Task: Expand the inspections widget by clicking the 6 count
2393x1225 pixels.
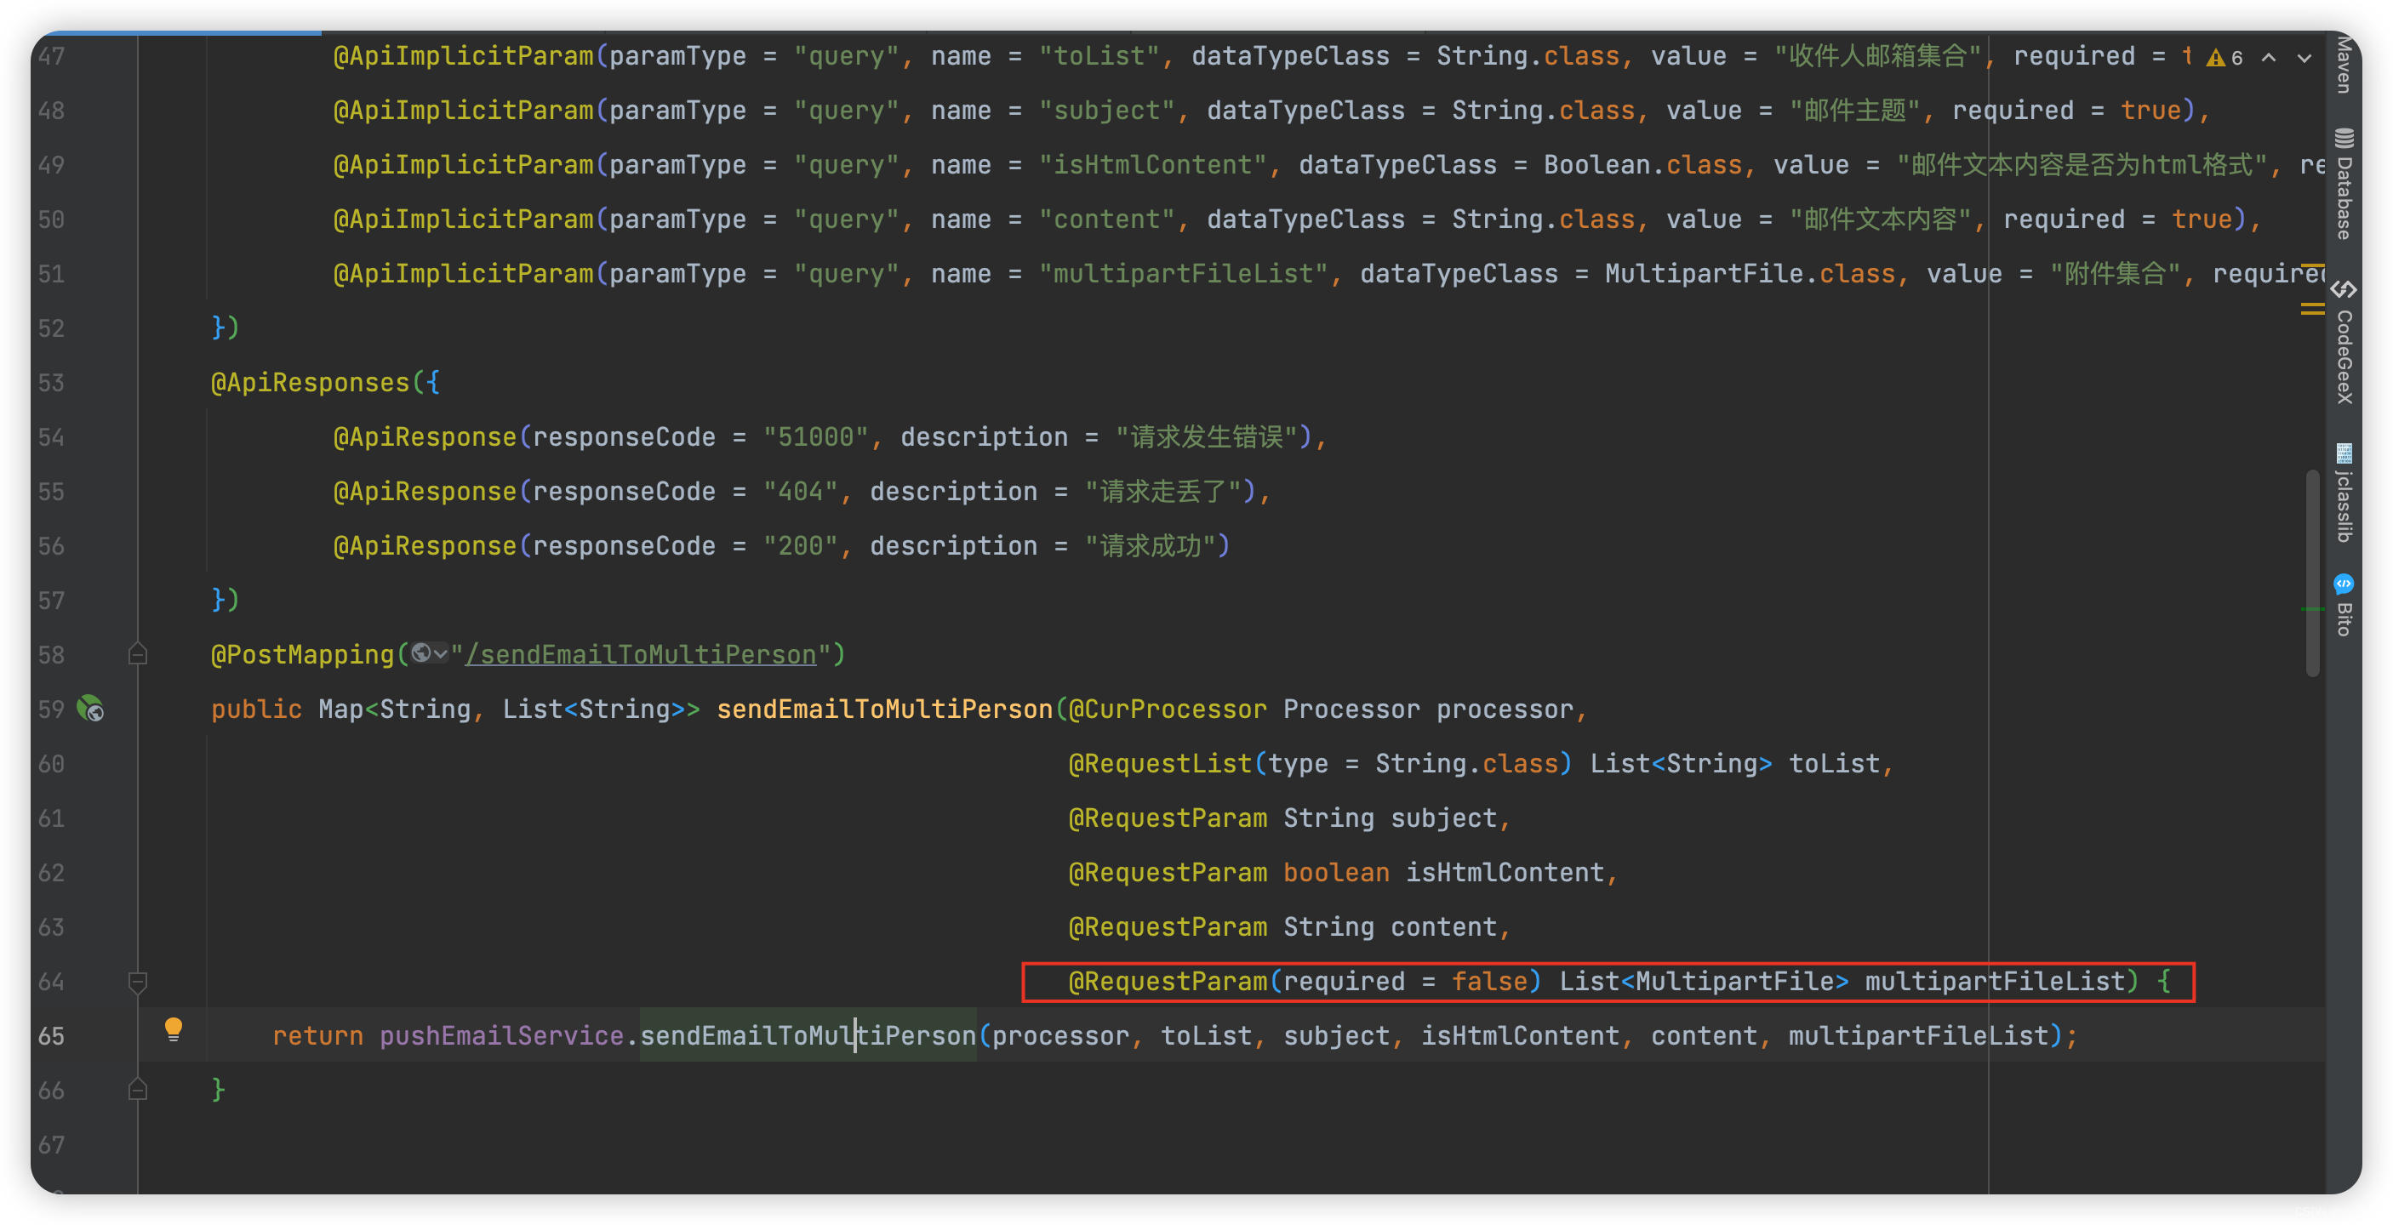Action: (x=2238, y=58)
